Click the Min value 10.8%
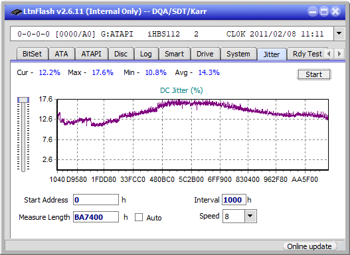 pos(156,72)
